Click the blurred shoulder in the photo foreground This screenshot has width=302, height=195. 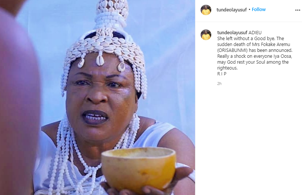pyautogui.click(x=18, y=100)
